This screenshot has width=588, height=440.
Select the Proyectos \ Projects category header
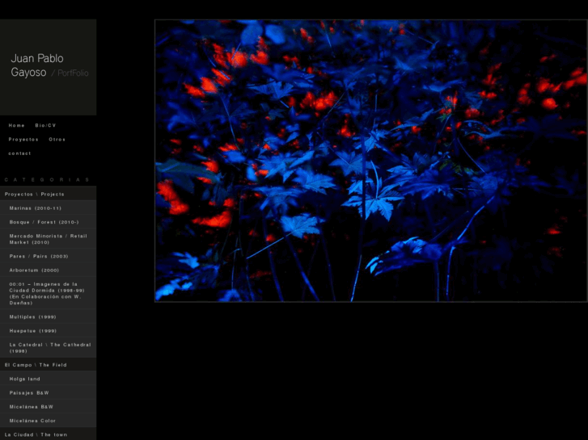(48, 194)
